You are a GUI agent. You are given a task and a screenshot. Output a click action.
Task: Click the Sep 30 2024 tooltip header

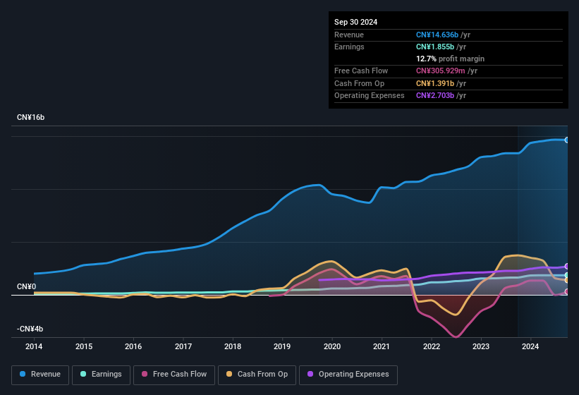coord(355,22)
